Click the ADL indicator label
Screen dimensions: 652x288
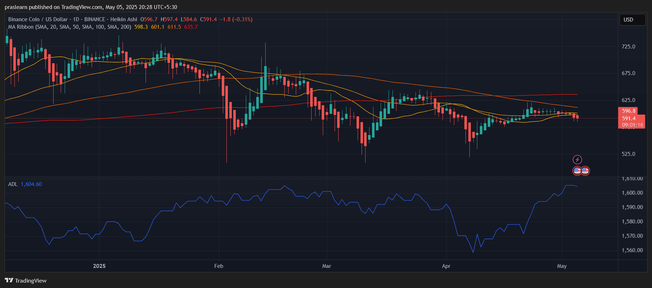[x=13, y=184]
